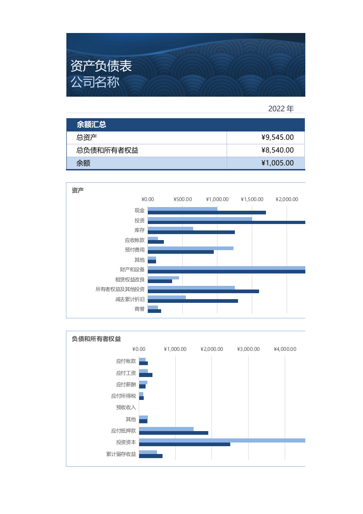Click the 应收帐款 category label
This screenshot has height=514, width=363.
(x=135, y=240)
